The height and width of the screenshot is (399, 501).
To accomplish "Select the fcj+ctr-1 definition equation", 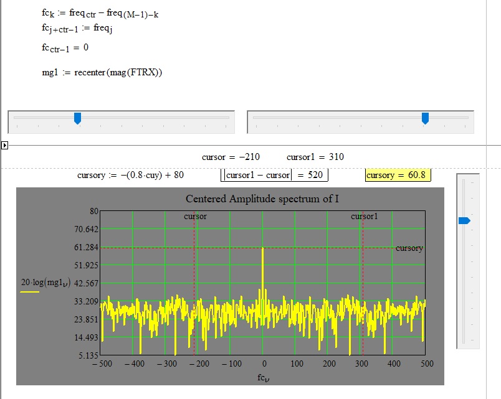I will [76, 27].
